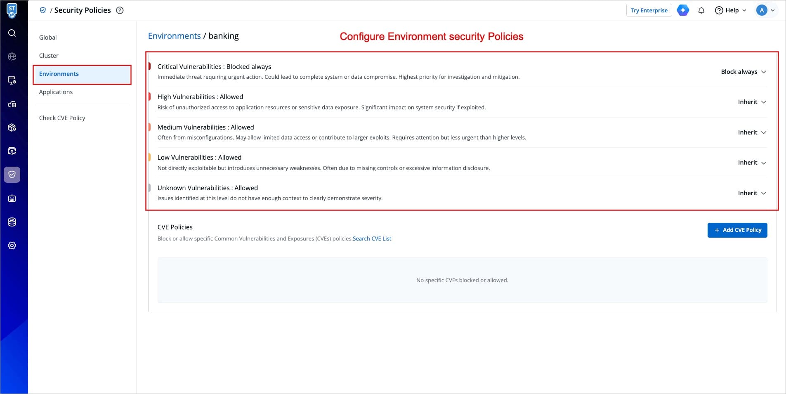
Task: Click the help icon beside Security Policies title
Action: 120,10
